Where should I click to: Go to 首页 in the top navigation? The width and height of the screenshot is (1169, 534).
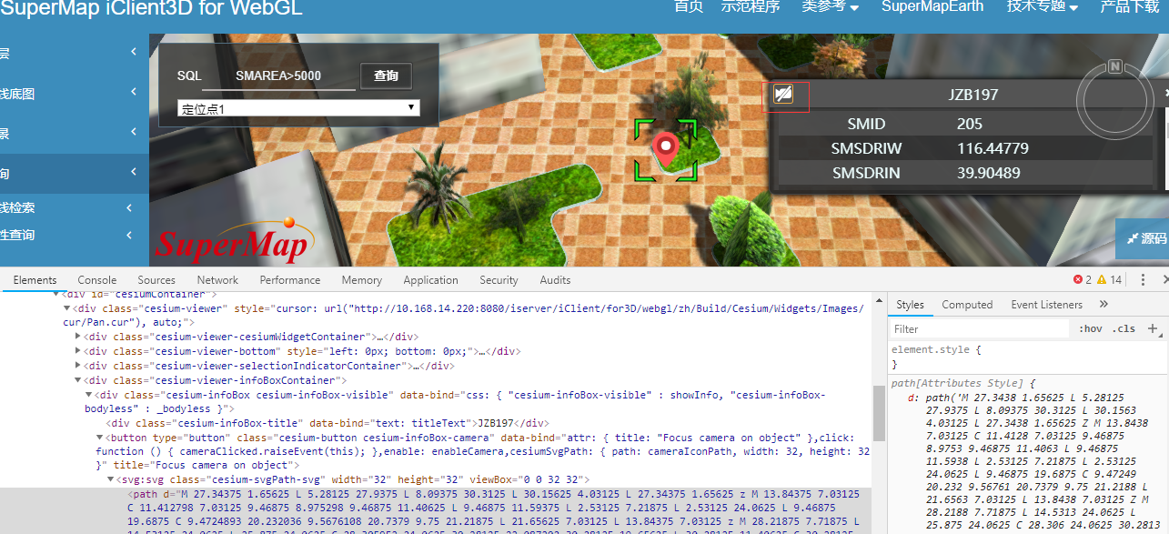(x=689, y=6)
